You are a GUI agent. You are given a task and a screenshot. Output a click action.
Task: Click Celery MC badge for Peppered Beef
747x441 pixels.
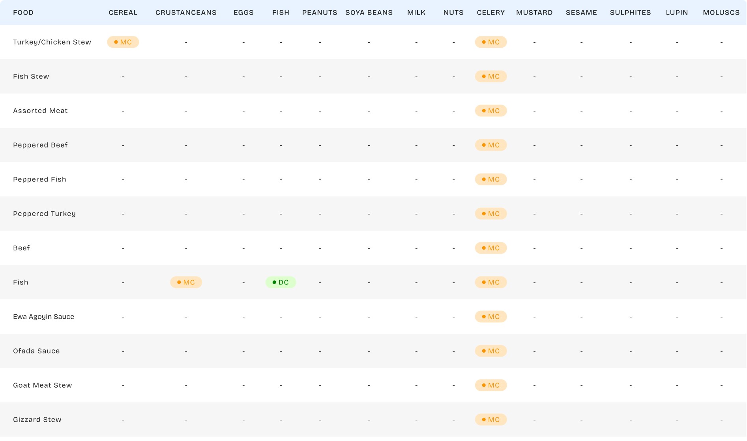click(491, 145)
